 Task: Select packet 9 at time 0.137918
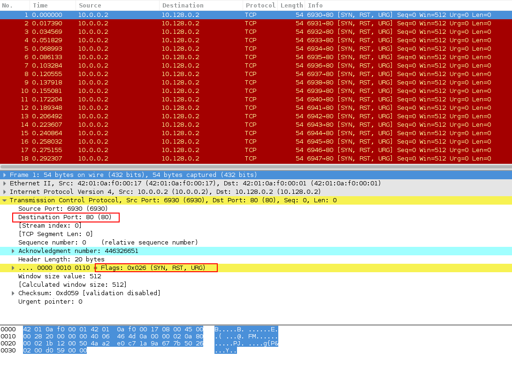[x=256, y=83]
